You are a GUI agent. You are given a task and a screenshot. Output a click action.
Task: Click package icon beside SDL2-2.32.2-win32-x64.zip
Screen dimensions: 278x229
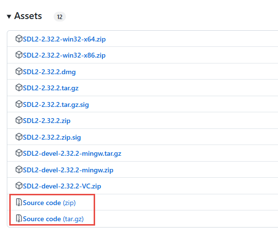(19, 39)
